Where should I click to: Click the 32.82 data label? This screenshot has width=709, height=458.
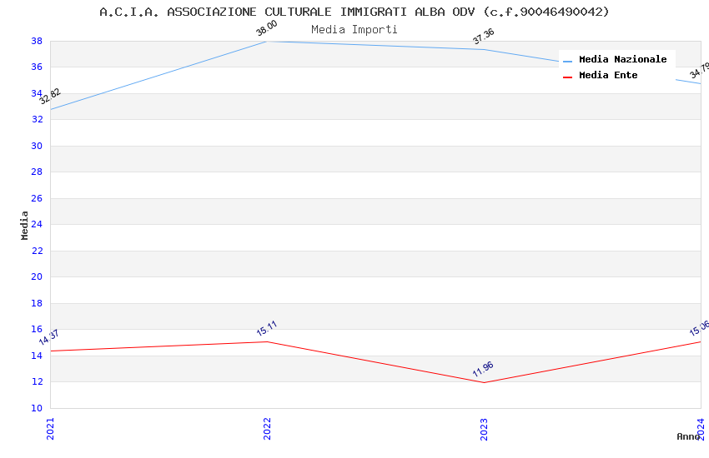[50, 96]
